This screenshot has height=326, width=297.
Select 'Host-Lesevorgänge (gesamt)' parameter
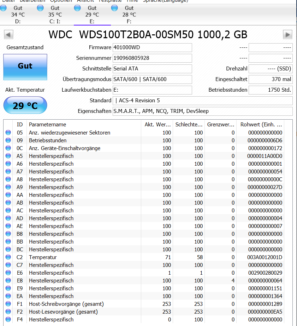point(63,311)
